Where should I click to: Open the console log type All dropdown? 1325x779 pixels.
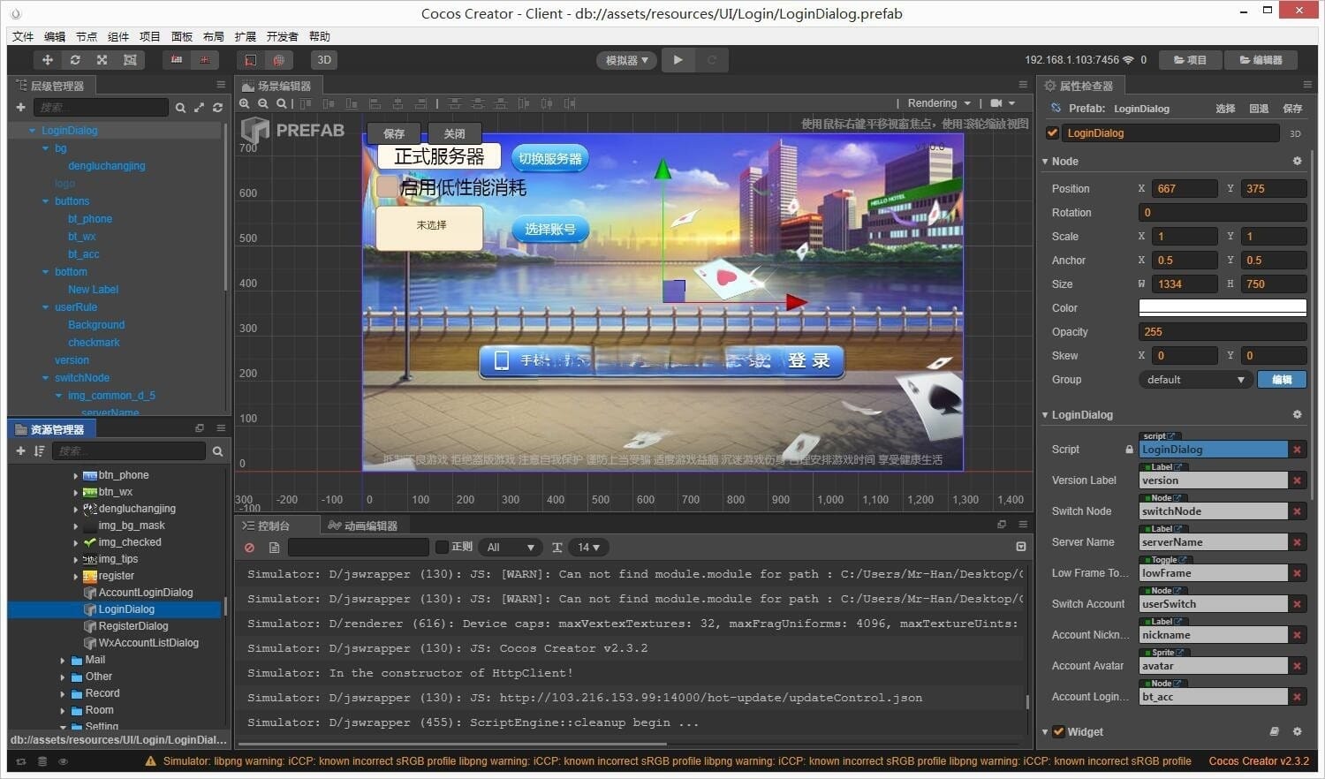point(509,548)
